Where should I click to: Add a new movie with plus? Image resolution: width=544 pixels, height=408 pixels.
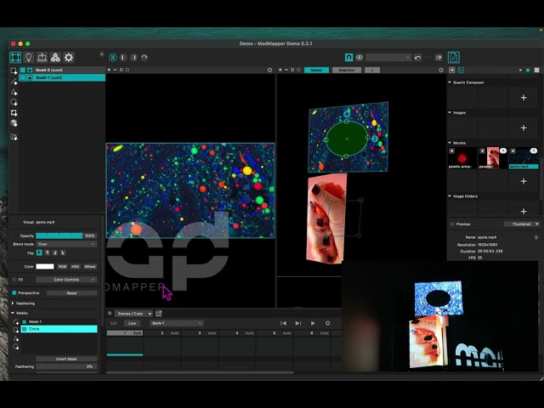click(x=524, y=181)
